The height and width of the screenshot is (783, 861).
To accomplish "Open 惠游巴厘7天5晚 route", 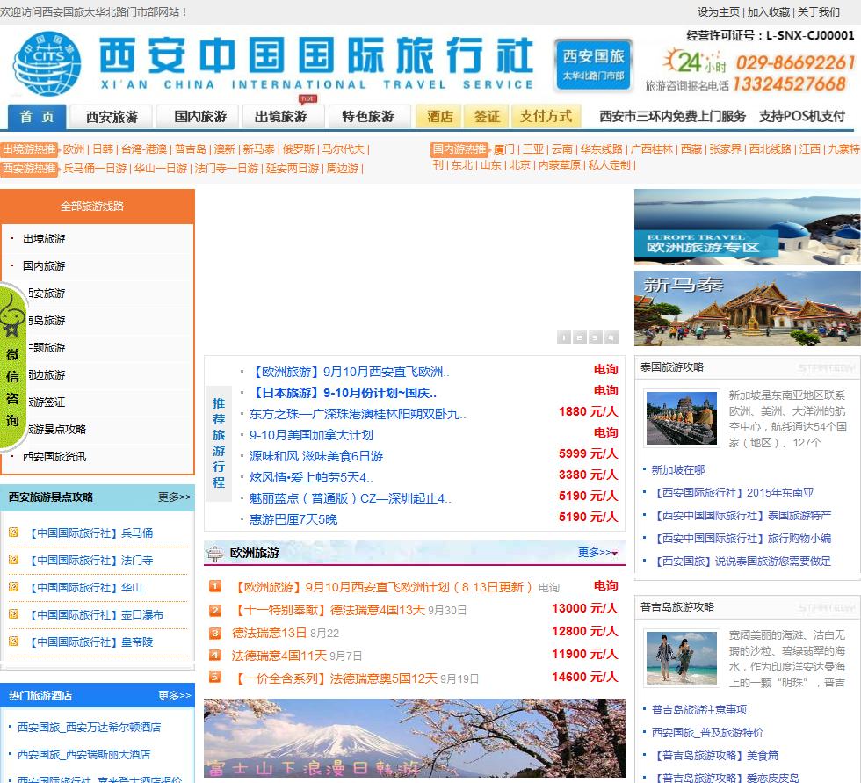I will click(293, 519).
